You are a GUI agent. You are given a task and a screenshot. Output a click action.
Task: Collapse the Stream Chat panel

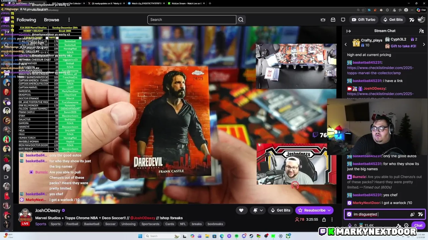point(348,31)
